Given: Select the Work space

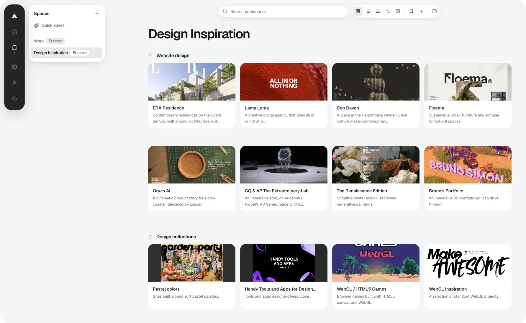Looking at the screenshot, I should 67,41.
